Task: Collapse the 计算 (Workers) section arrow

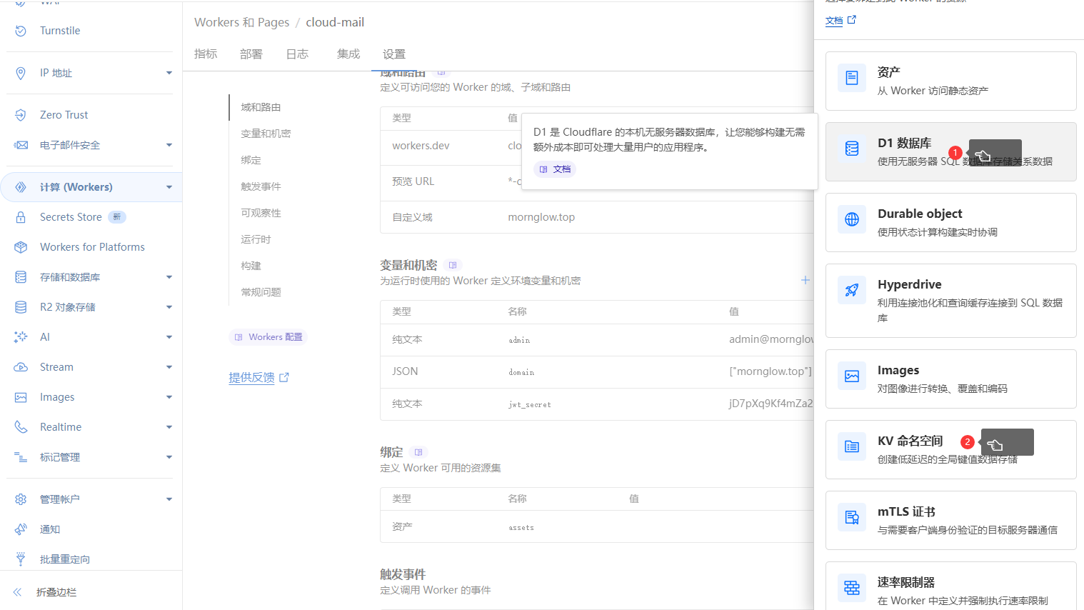Action: [169, 187]
